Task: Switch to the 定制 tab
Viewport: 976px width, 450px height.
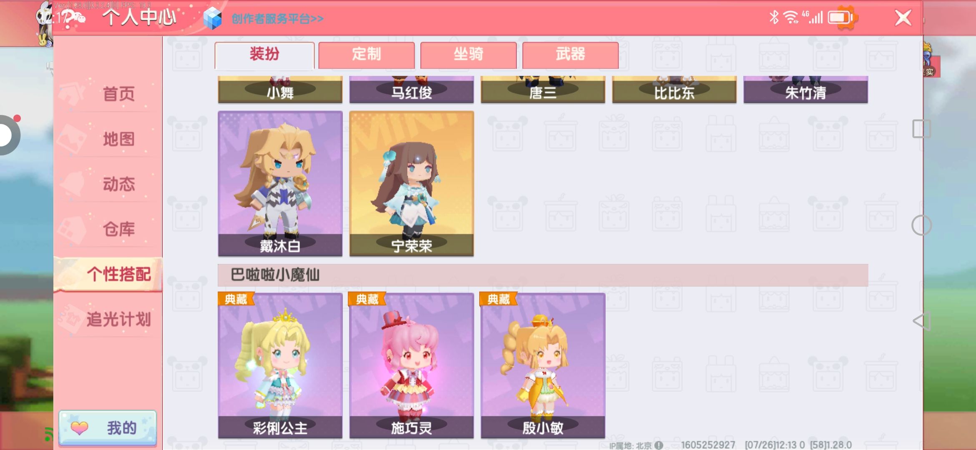Action: 366,55
